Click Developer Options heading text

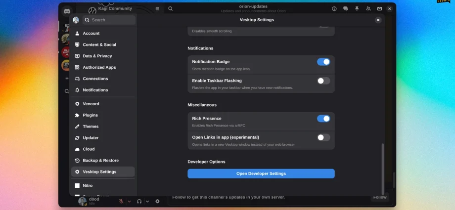pyautogui.click(x=206, y=162)
